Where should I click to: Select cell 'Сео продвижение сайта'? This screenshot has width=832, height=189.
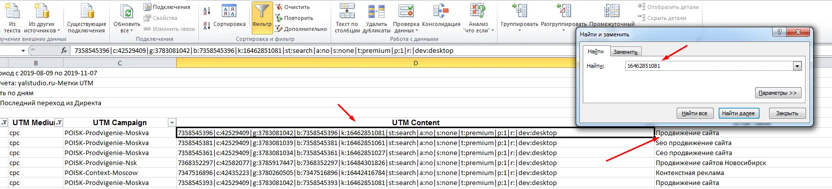point(694,153)
